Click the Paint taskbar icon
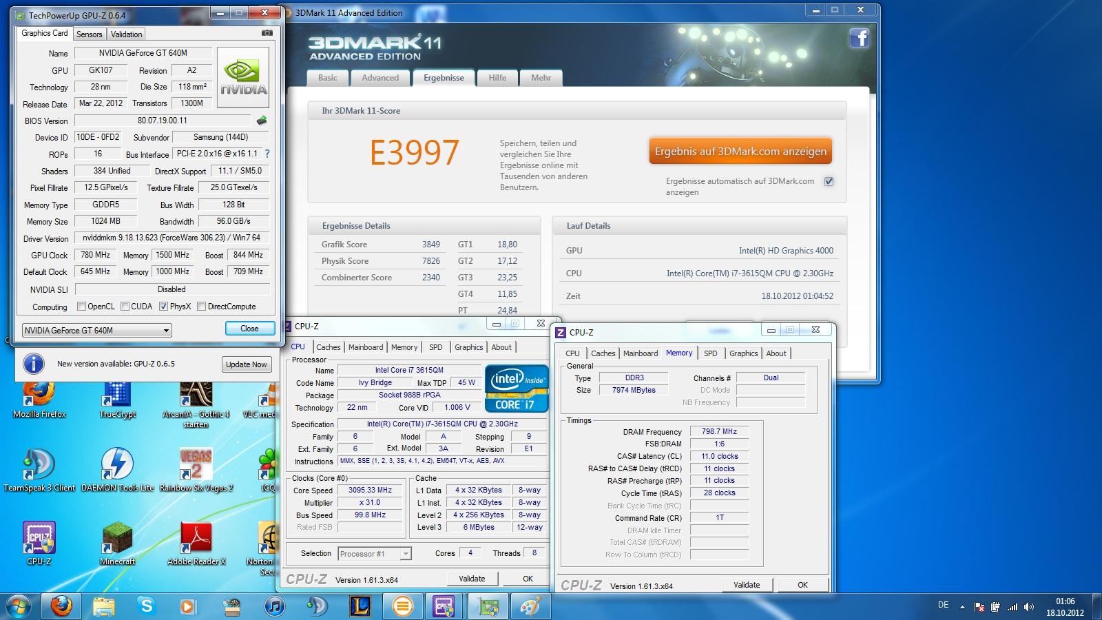This screenshot has height=620, width=1102. [x=530, y=606]
